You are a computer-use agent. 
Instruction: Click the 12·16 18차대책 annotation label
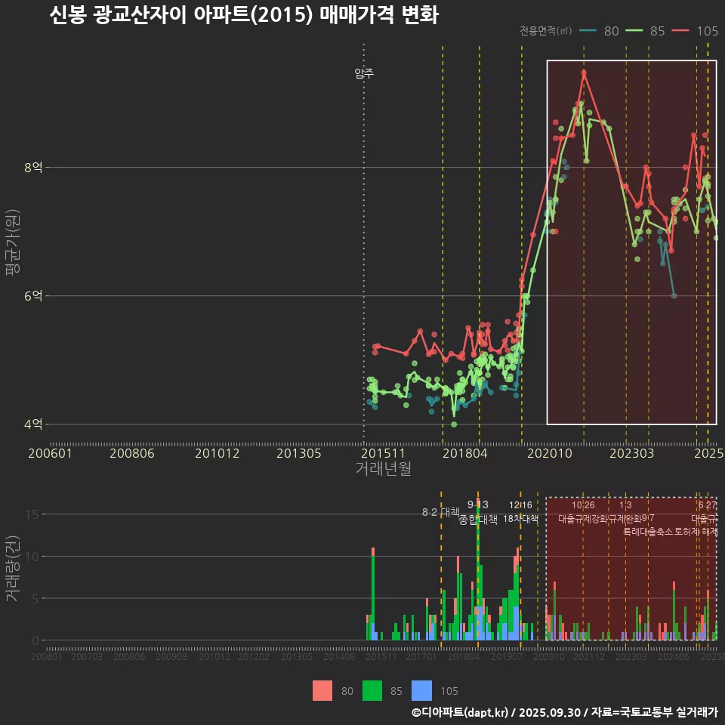click(x=520, y=512)
